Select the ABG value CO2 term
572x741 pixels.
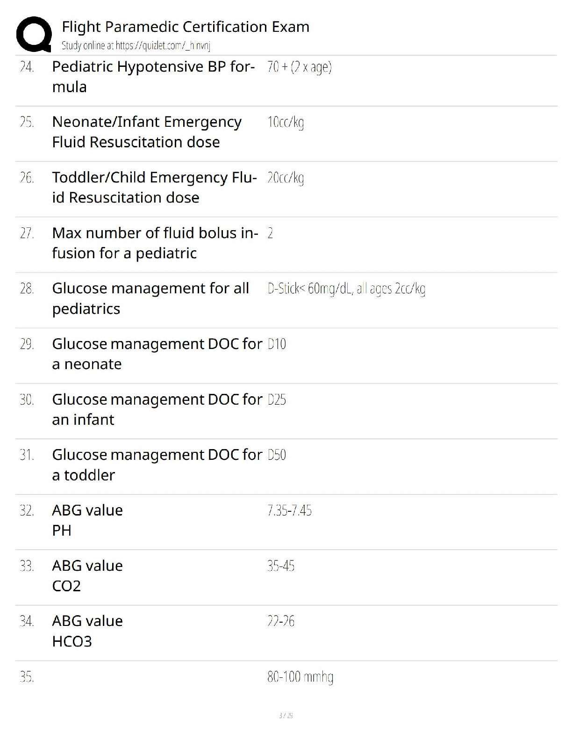pyautogui.click(x=87, y=575)
